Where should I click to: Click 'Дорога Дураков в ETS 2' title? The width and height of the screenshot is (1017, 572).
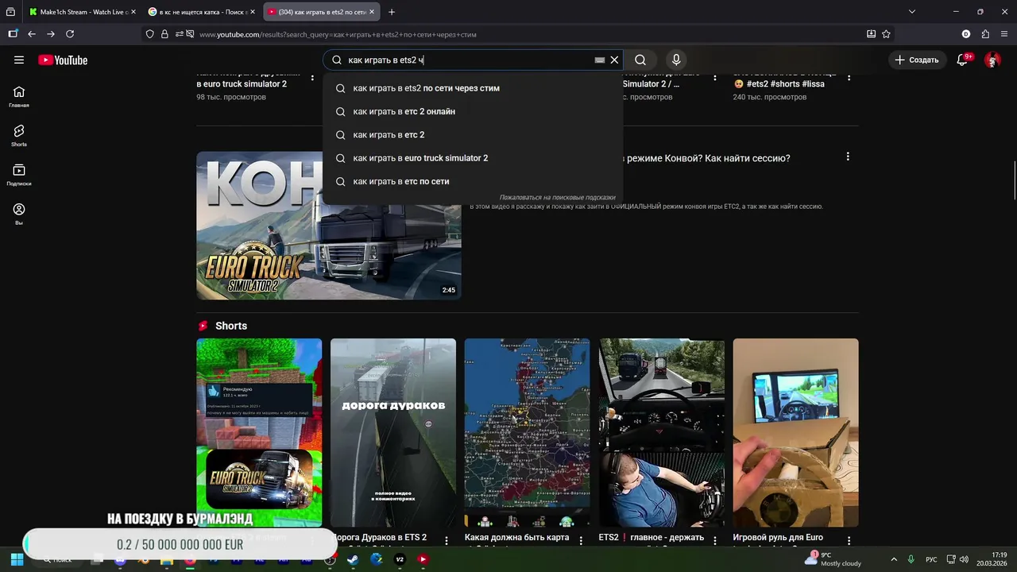click(x=380, y=538)
